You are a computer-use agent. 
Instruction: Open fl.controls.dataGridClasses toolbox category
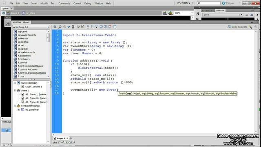(x=30, y=66)
